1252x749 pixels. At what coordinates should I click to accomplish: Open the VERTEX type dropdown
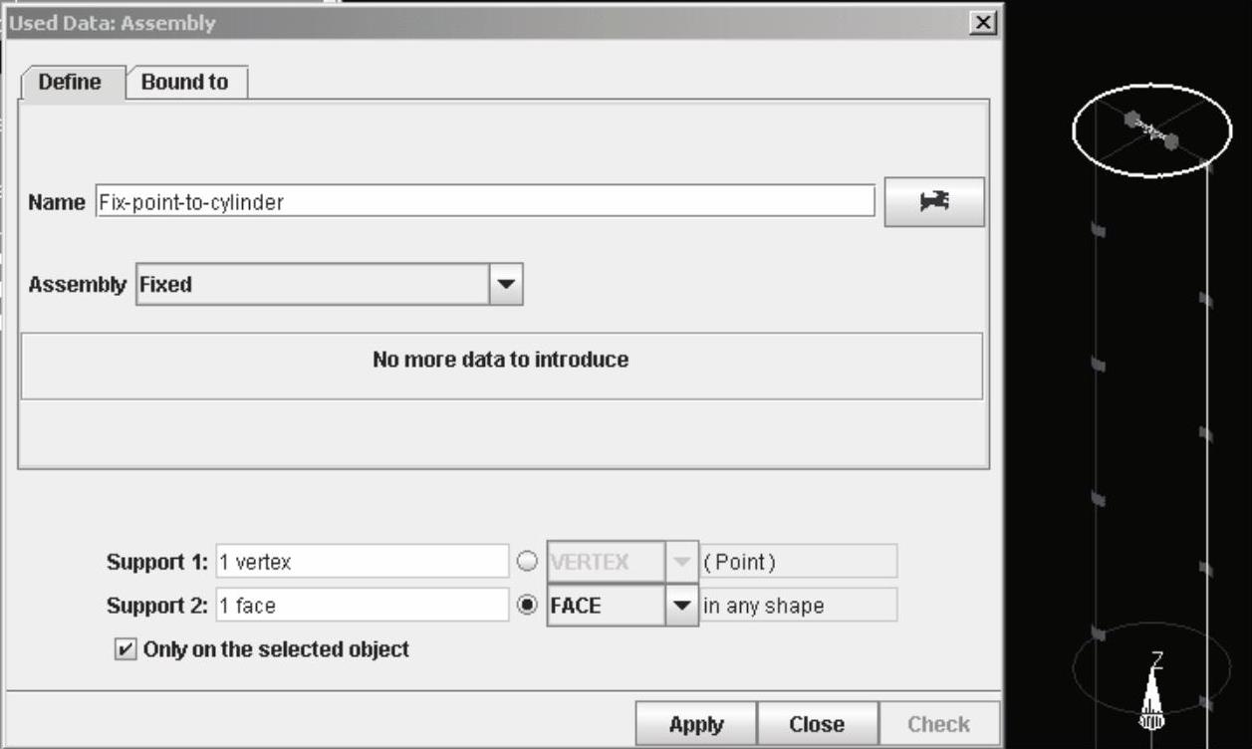(x=681, y=562)
